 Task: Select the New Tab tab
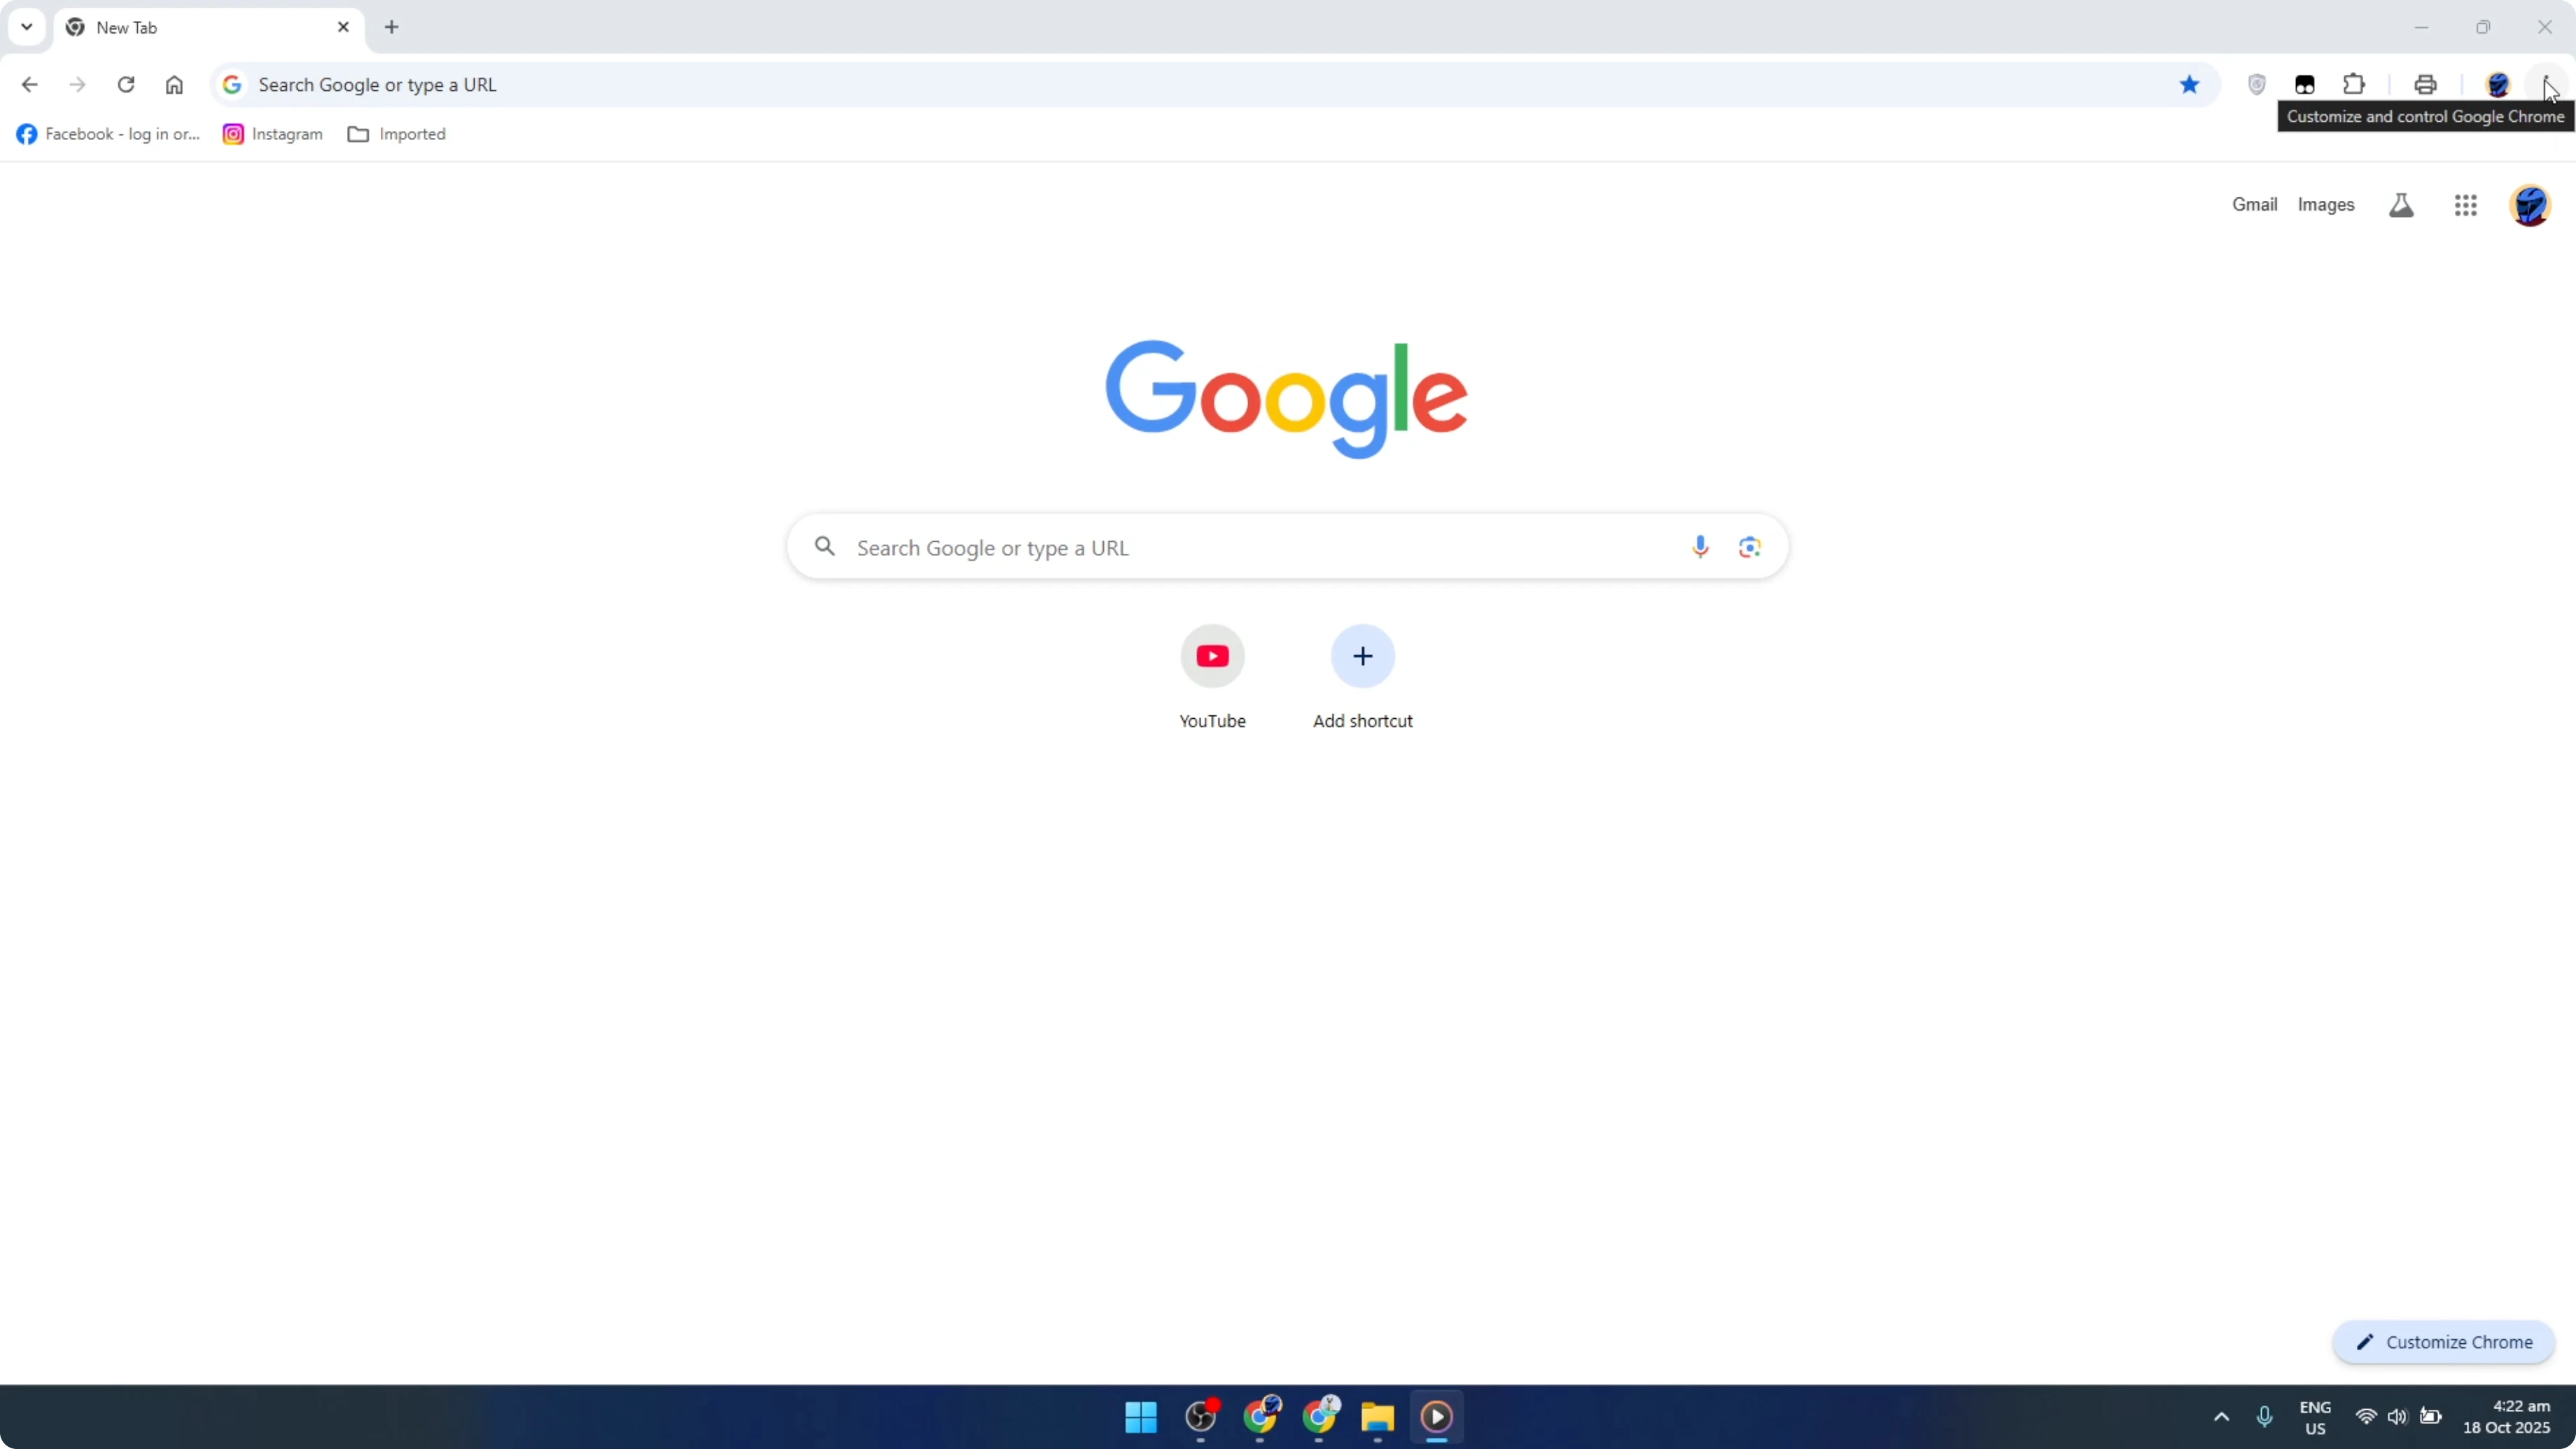[210, 28]
